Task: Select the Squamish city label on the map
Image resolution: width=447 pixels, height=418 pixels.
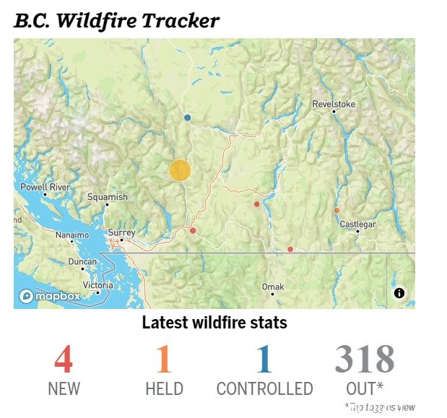Action: pos(108,197)
